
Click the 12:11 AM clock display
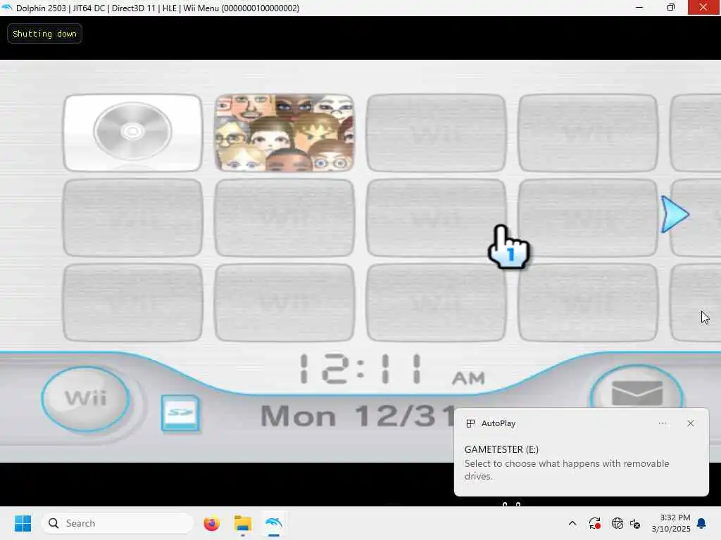(x=392, y=370)
